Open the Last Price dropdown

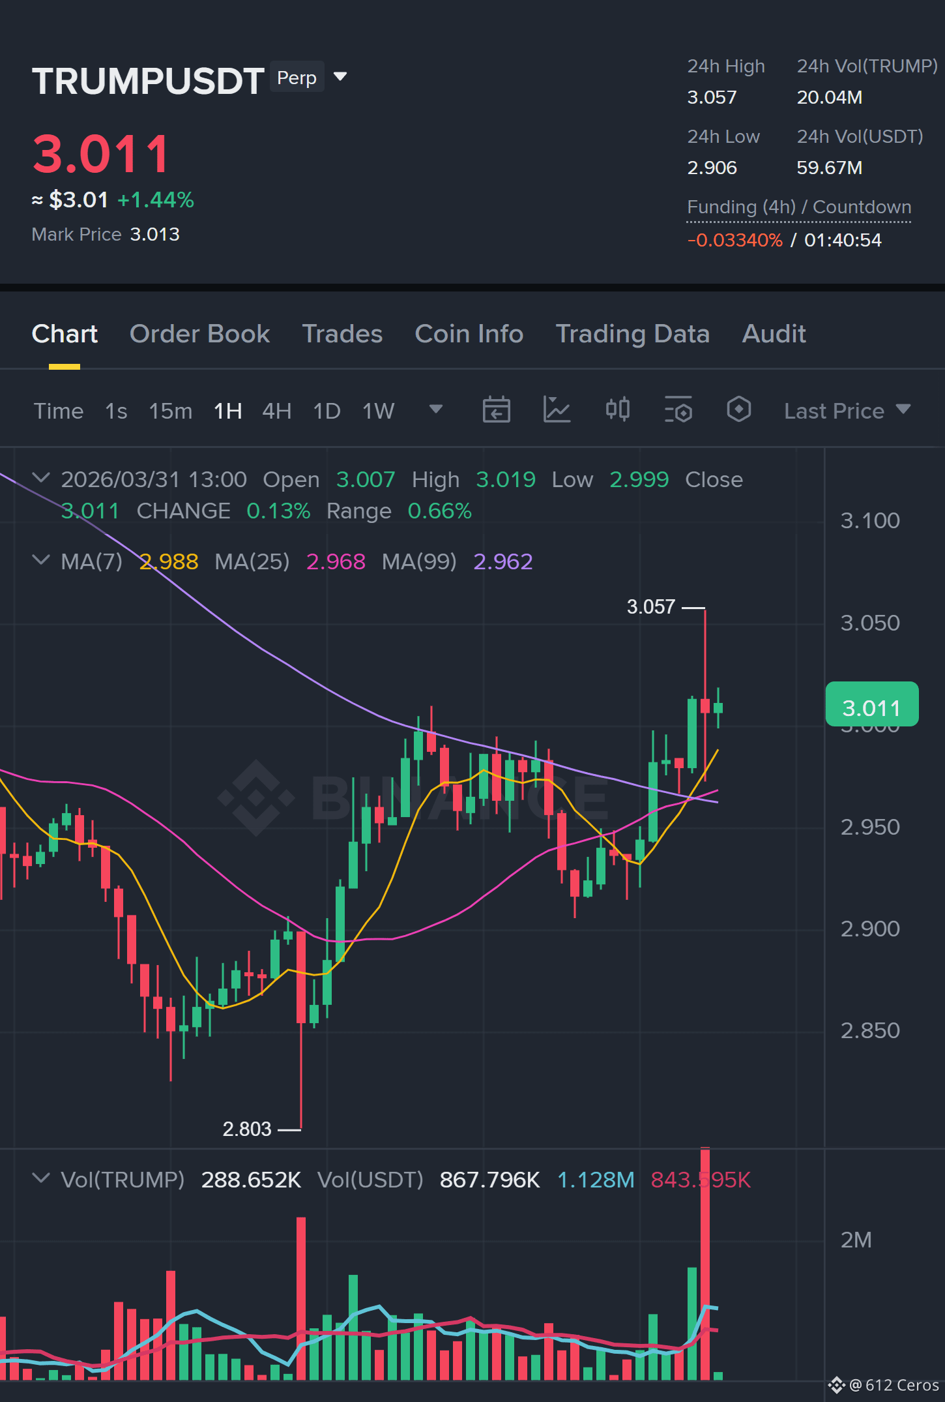(x=847, y=411)
